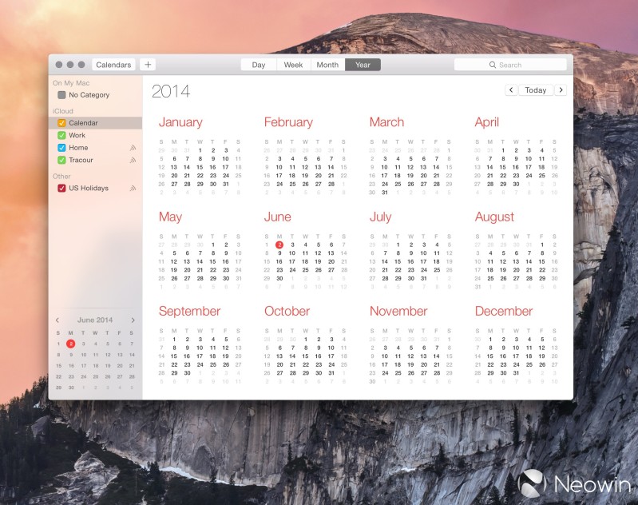Click the shared icon beside Home calendar

click(133, 148)
